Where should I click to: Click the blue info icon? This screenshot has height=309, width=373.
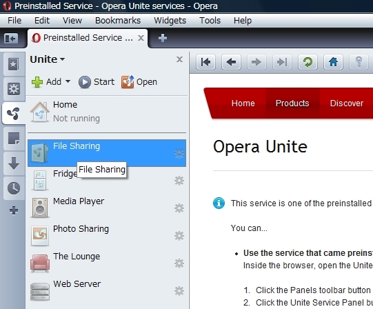[219, 203]
